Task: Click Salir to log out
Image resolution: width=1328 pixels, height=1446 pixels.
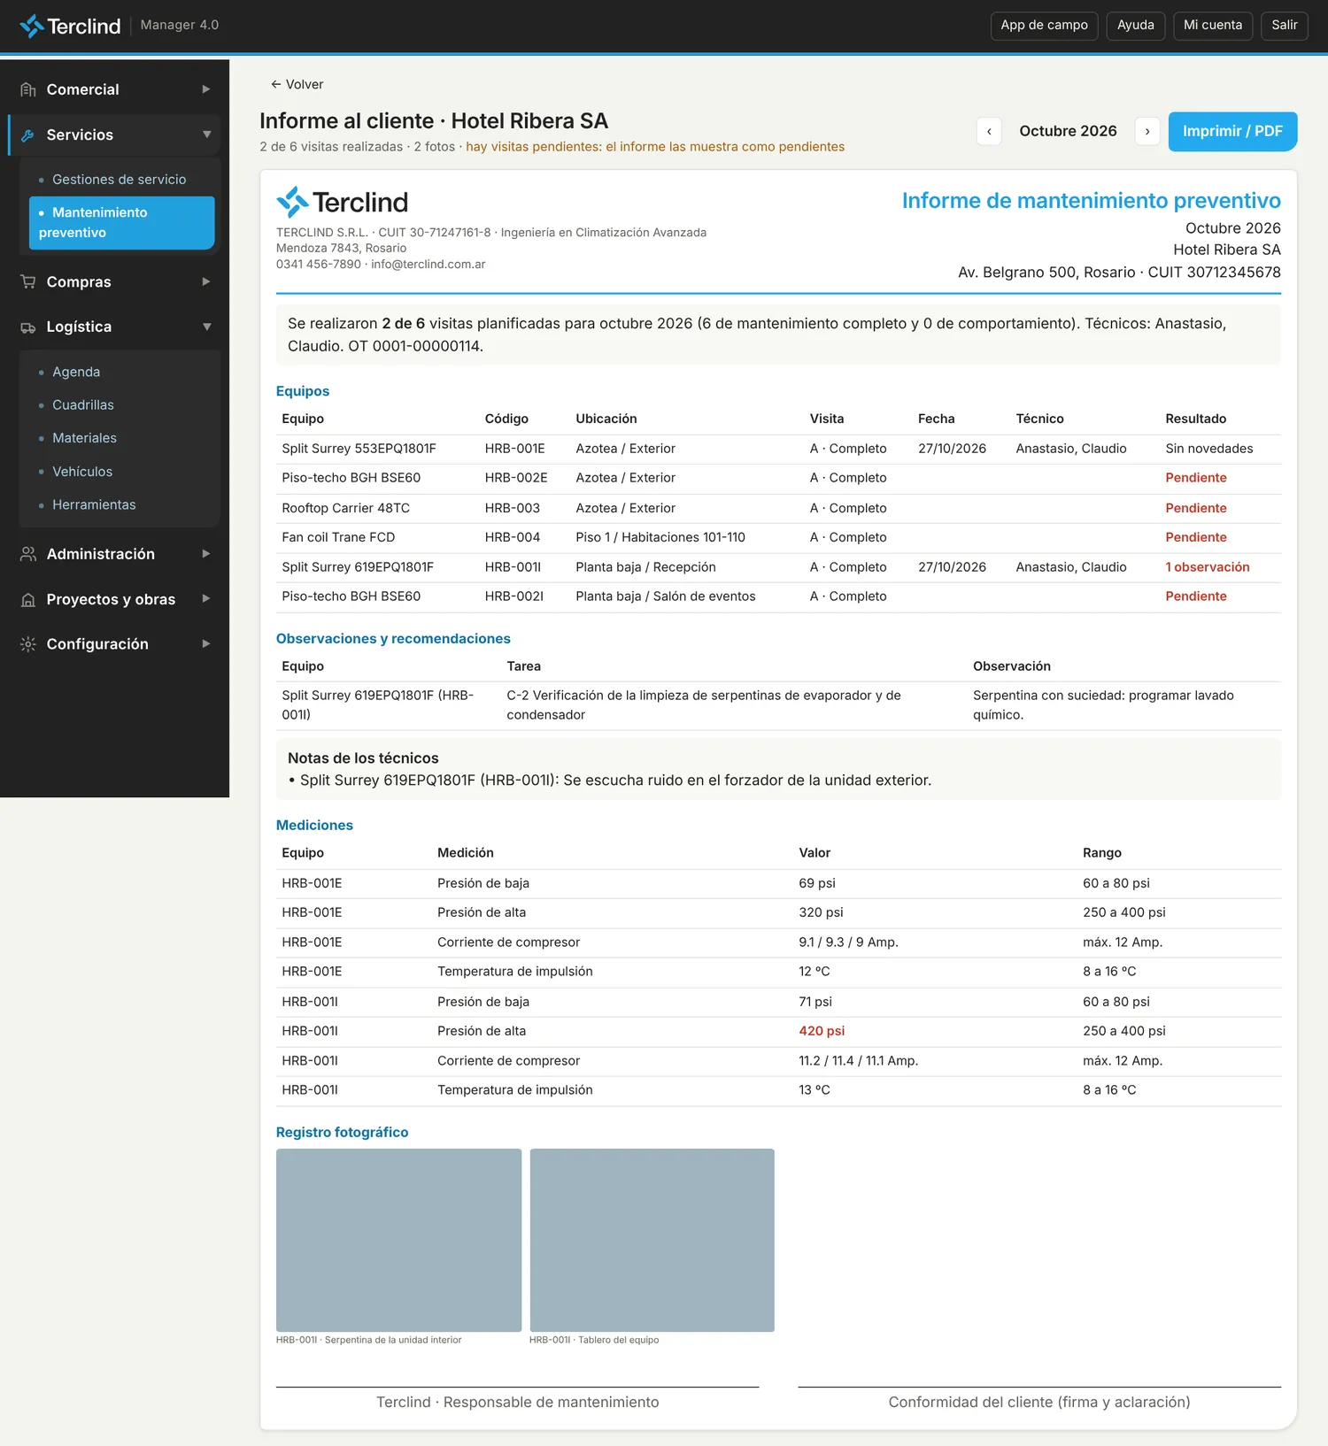Action: point(1285,26)
